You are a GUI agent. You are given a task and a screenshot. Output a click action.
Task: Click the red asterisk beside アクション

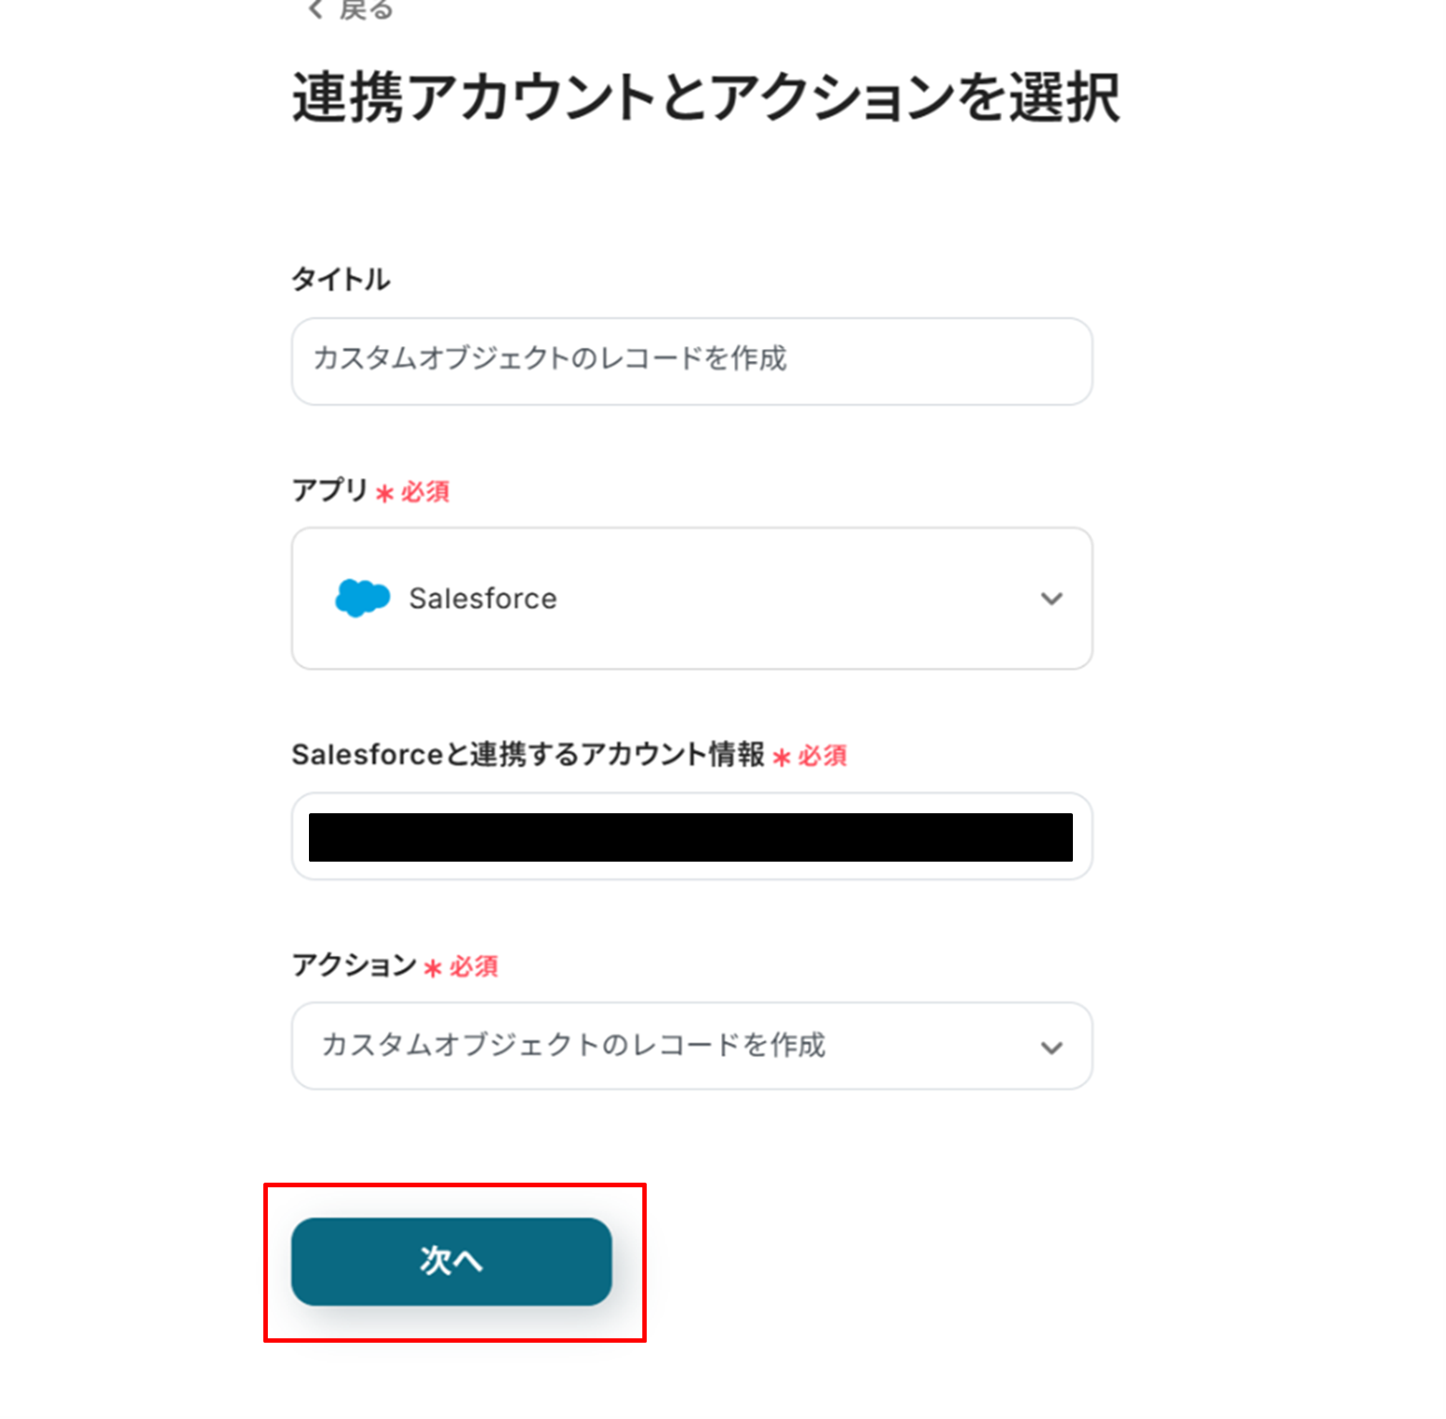(x=433, y=969)
